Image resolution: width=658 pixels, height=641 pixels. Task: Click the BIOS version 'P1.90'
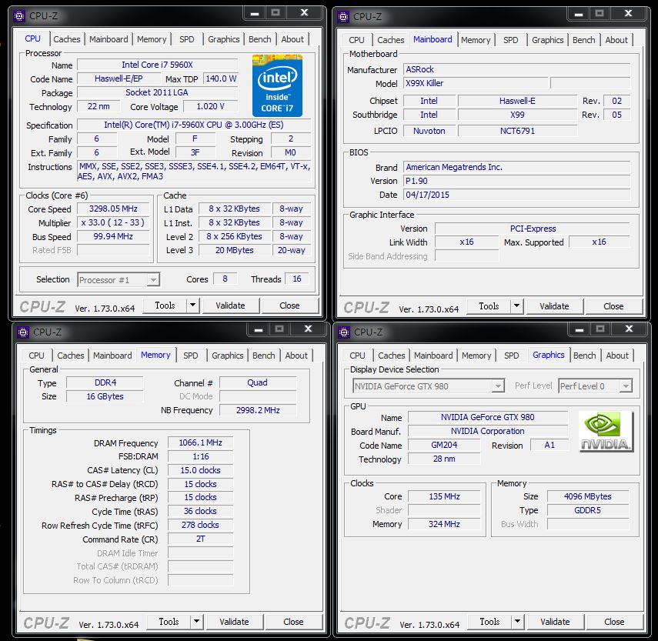(x=517, y=181)
